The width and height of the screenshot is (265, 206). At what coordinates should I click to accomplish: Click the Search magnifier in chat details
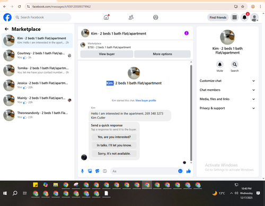coord(235,64)
